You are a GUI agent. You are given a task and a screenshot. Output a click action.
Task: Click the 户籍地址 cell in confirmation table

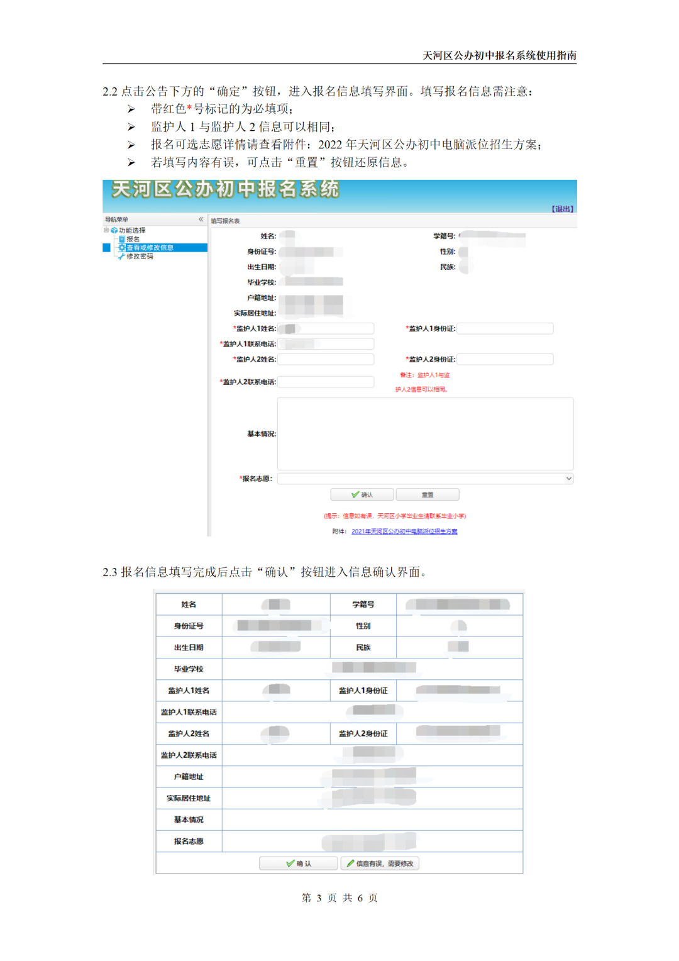(x=189, y=777)
